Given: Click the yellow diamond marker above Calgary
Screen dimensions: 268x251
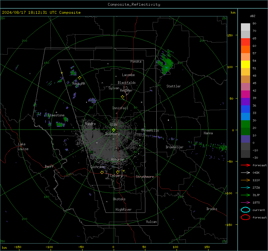Looking at the screenshot, I should tap(118, 172).
